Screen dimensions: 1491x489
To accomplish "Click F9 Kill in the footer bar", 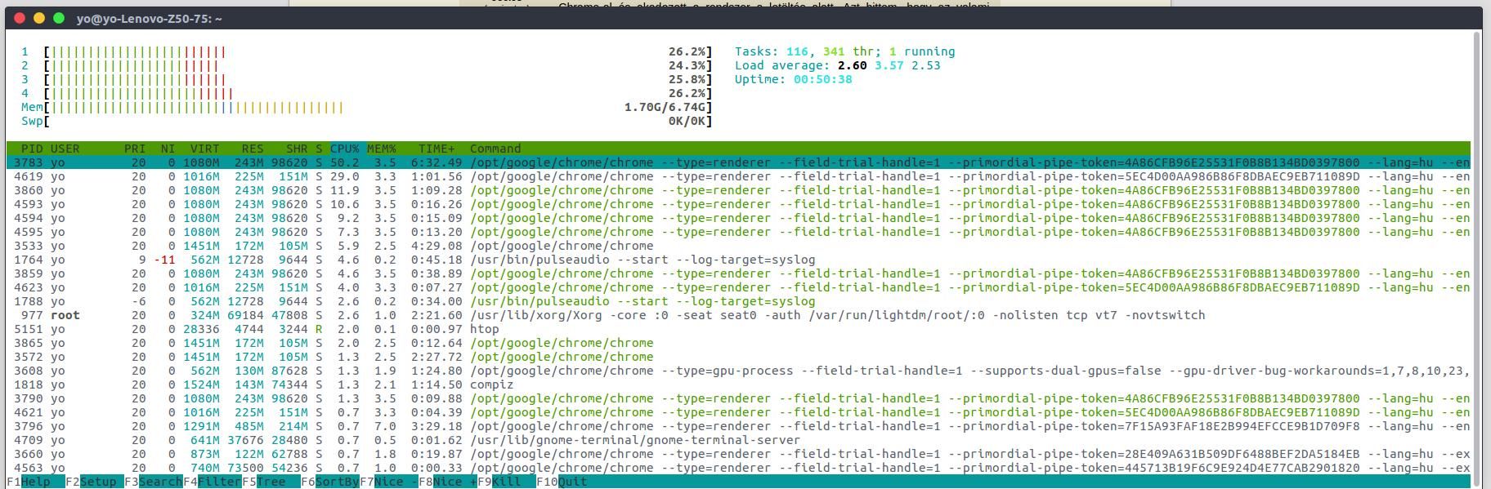I will [x=506, y=482].
